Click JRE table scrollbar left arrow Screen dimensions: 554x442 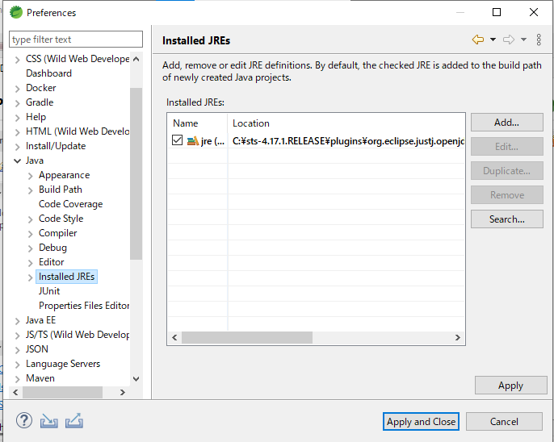point(174,338)
